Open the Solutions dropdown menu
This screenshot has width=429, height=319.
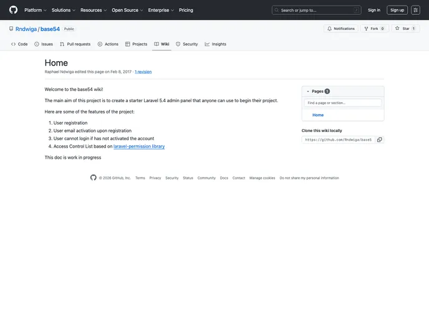coord(64,10)
